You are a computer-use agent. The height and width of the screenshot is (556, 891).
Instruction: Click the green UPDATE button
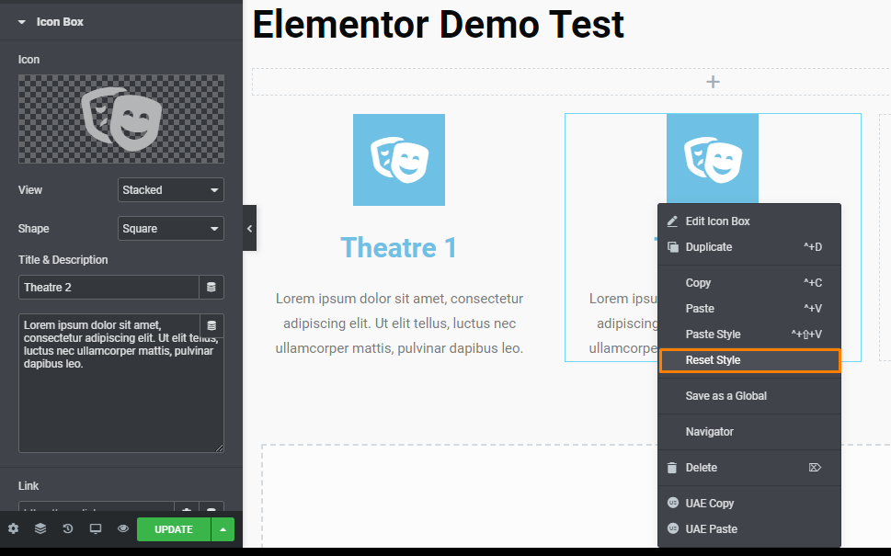174,529
